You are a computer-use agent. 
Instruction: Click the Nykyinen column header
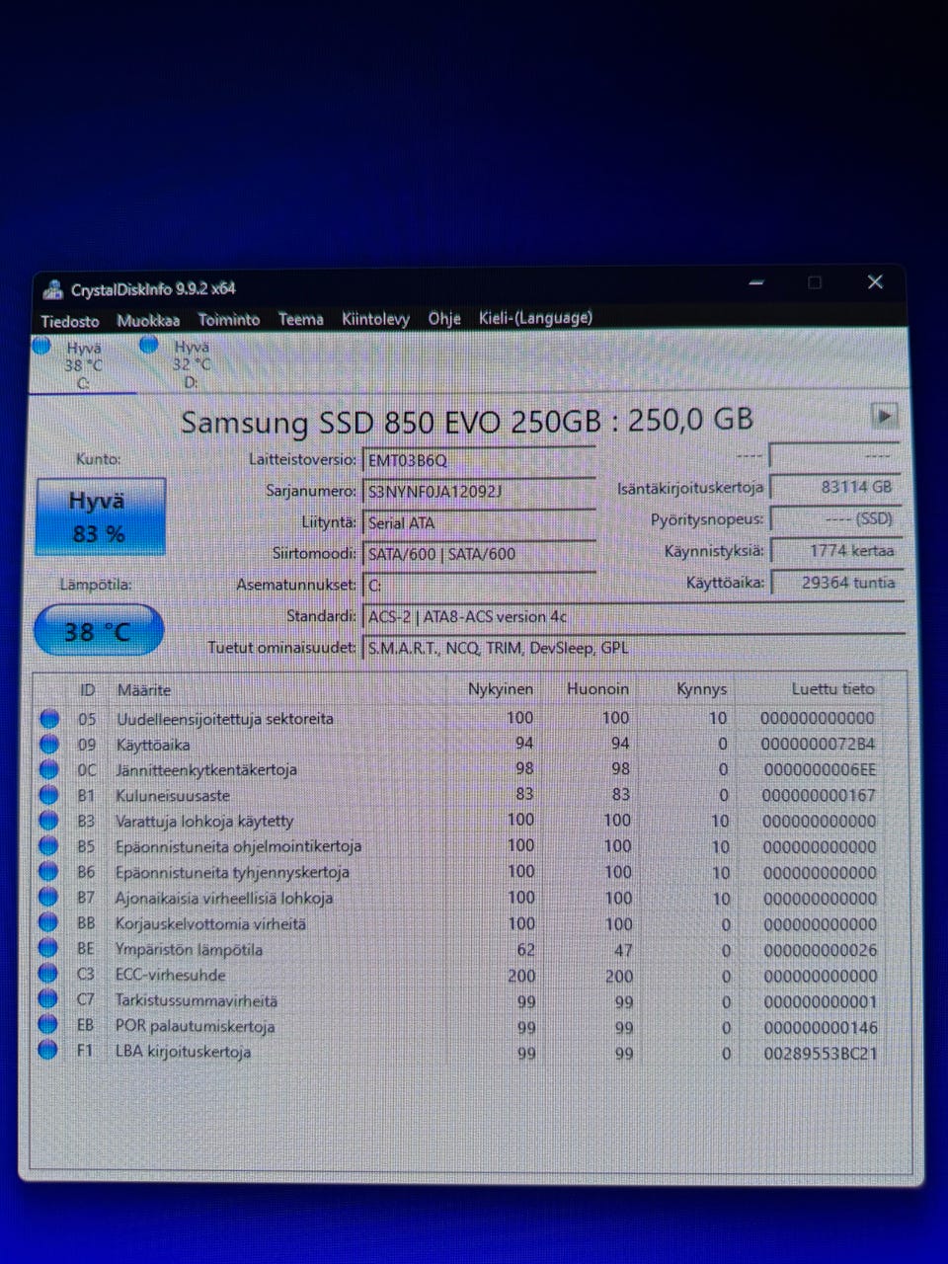501,689
